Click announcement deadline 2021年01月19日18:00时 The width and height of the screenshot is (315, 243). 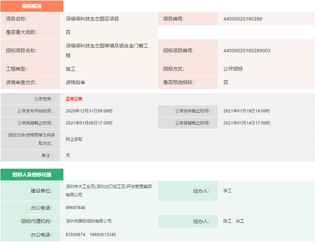(x=246, y=111)
